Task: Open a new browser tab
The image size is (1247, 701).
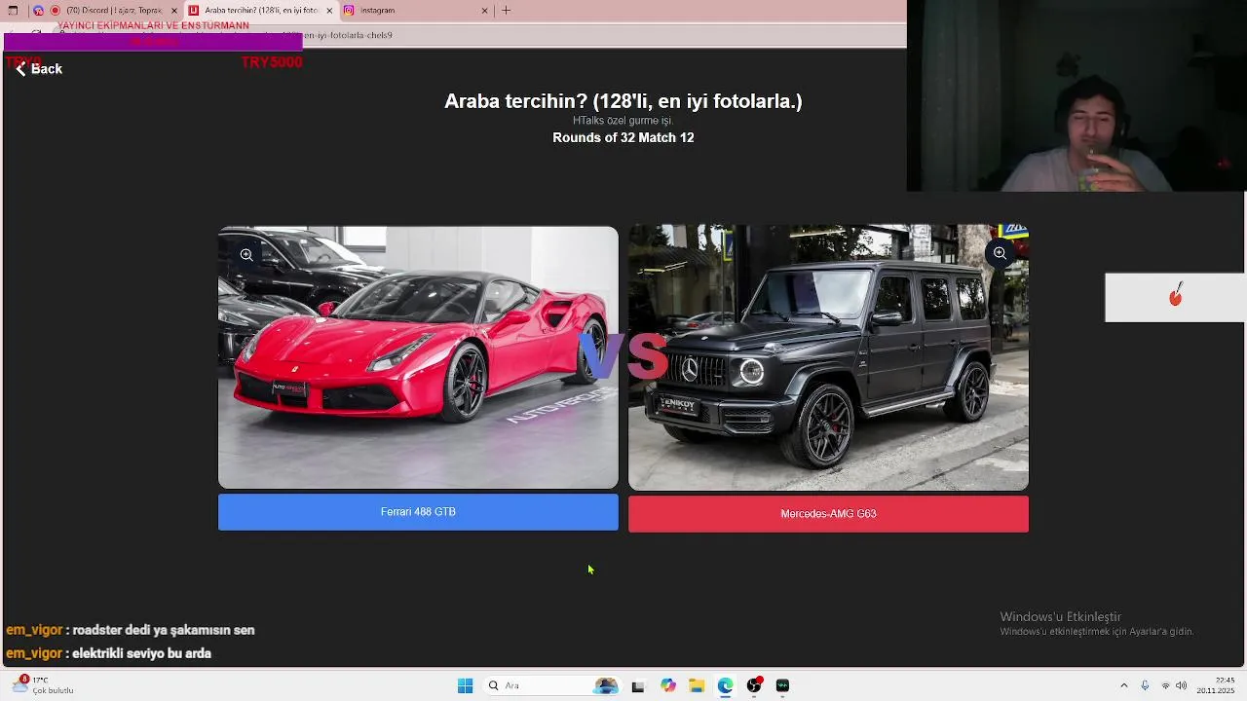Action: coord(507,11)
